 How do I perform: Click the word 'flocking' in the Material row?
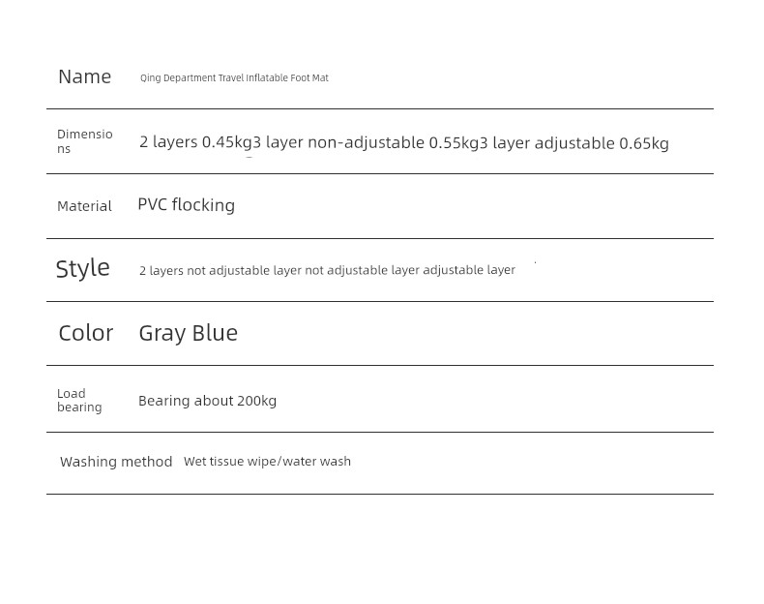click(204, 205)
